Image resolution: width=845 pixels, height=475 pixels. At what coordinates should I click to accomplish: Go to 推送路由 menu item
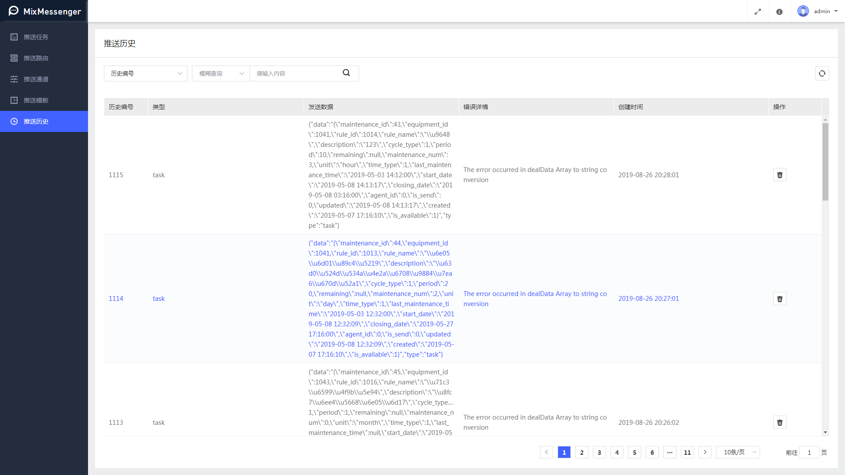[36, 58]
